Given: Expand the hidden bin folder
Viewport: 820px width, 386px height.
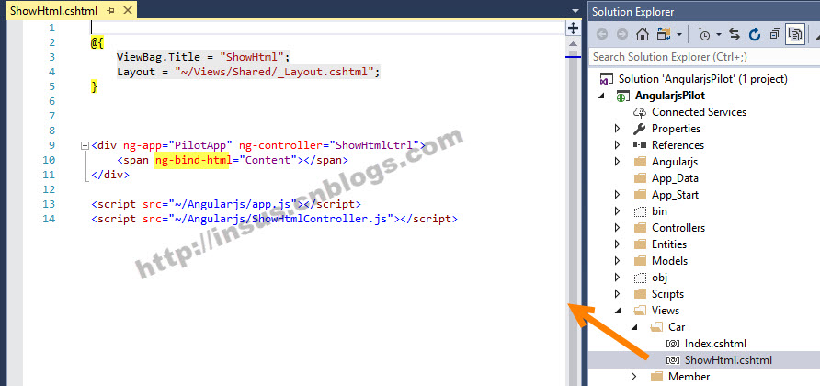Looking at the screenshot, I should point(617,211).
